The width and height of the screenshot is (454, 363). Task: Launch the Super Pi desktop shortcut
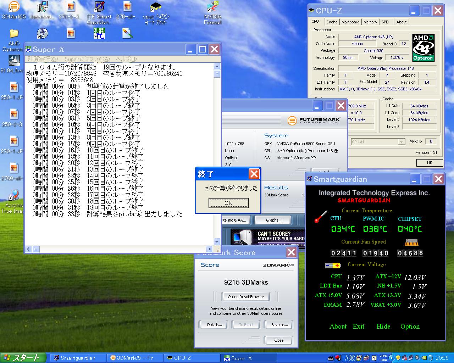pyautogui.click(x=99, y=33)
